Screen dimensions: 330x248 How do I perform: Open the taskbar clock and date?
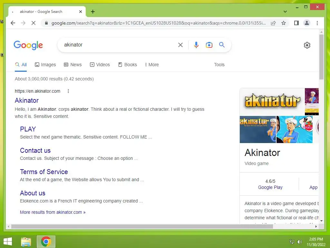(316, 242)
